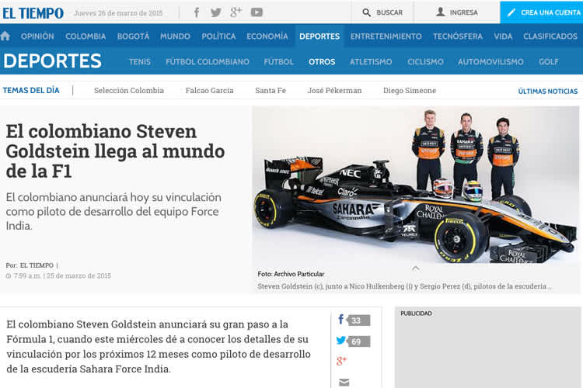The image size is (583, 388).
Task: Open El Tiempo Twitter icon in header
Action: (x=216, y=12)
